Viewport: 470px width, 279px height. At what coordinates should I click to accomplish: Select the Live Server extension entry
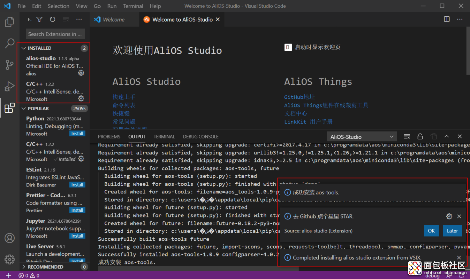click(x=55, y=253)
